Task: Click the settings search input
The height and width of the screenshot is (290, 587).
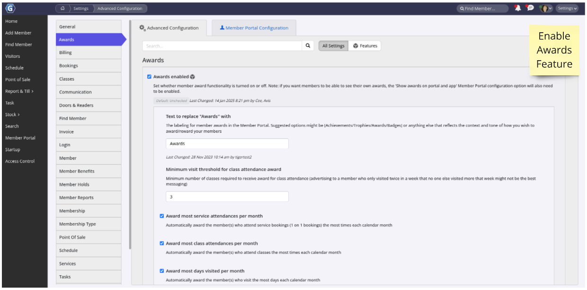Action: tap(222, 46)
